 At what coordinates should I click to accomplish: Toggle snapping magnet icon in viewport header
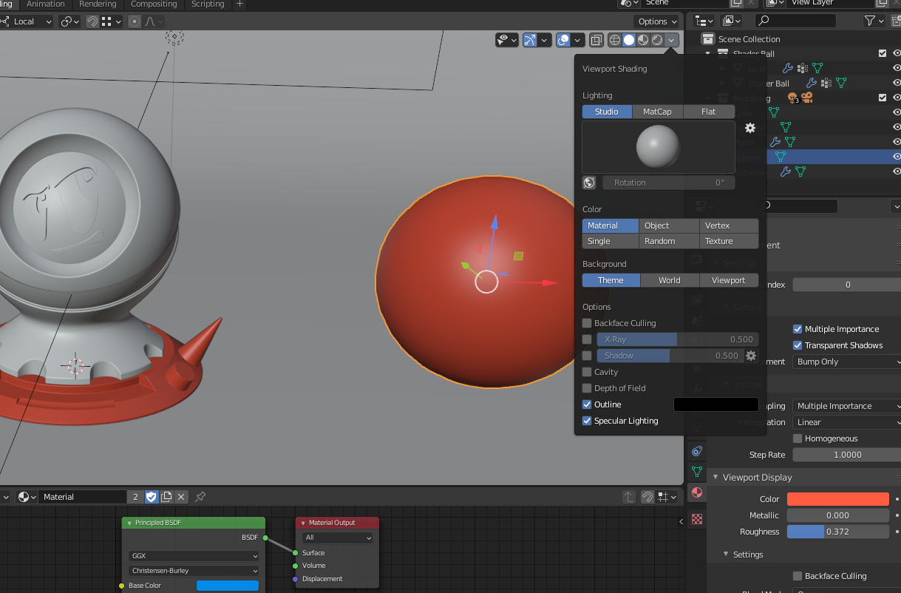point(92,21)
